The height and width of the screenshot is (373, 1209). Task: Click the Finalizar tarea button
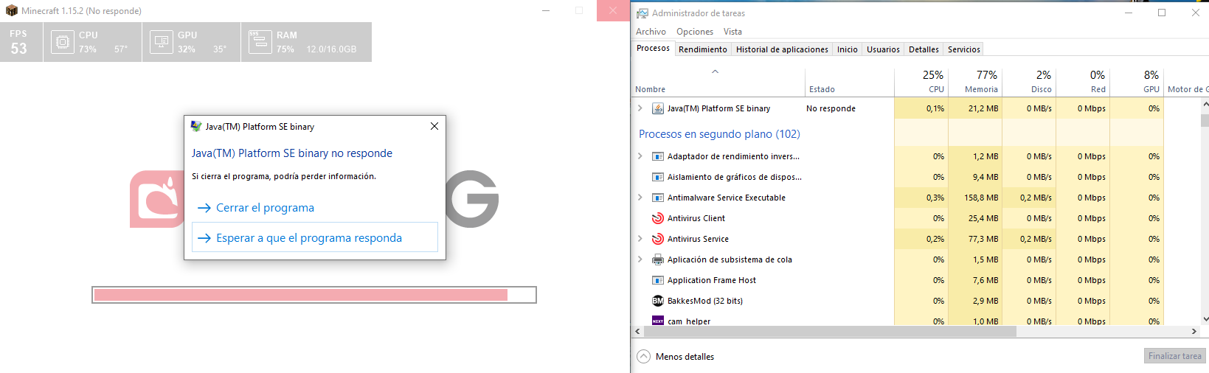point(1175,356)
